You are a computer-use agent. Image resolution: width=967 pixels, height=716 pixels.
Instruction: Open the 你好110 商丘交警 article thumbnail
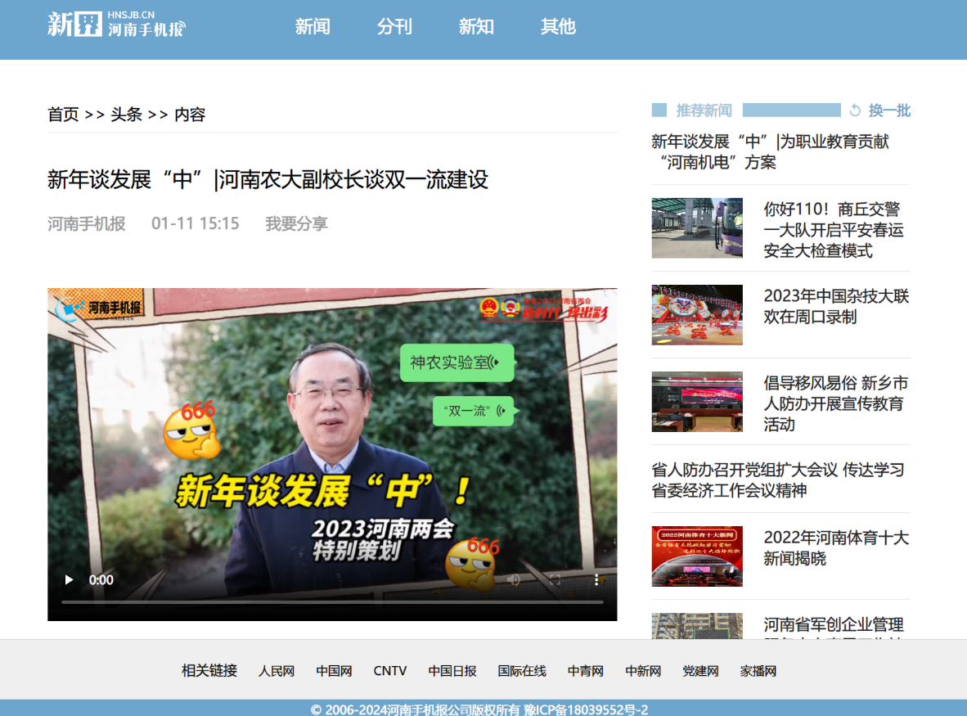click(x=697, y=228)
